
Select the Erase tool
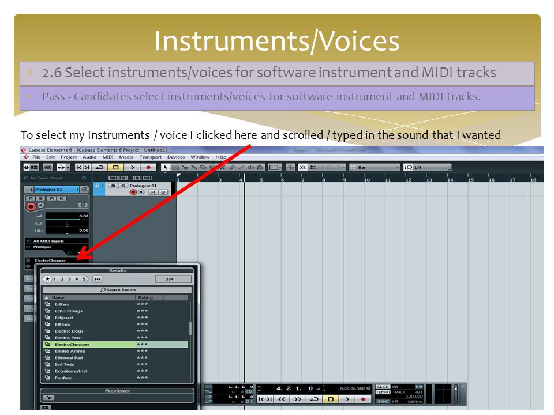tap(204, 167)
